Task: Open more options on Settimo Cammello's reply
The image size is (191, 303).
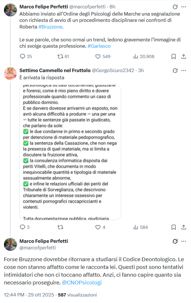Action: 184,70
